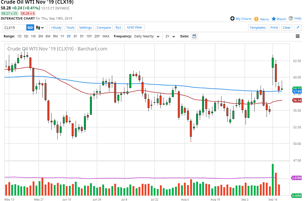Click the expand chart arrow icon

coord(298,27)
